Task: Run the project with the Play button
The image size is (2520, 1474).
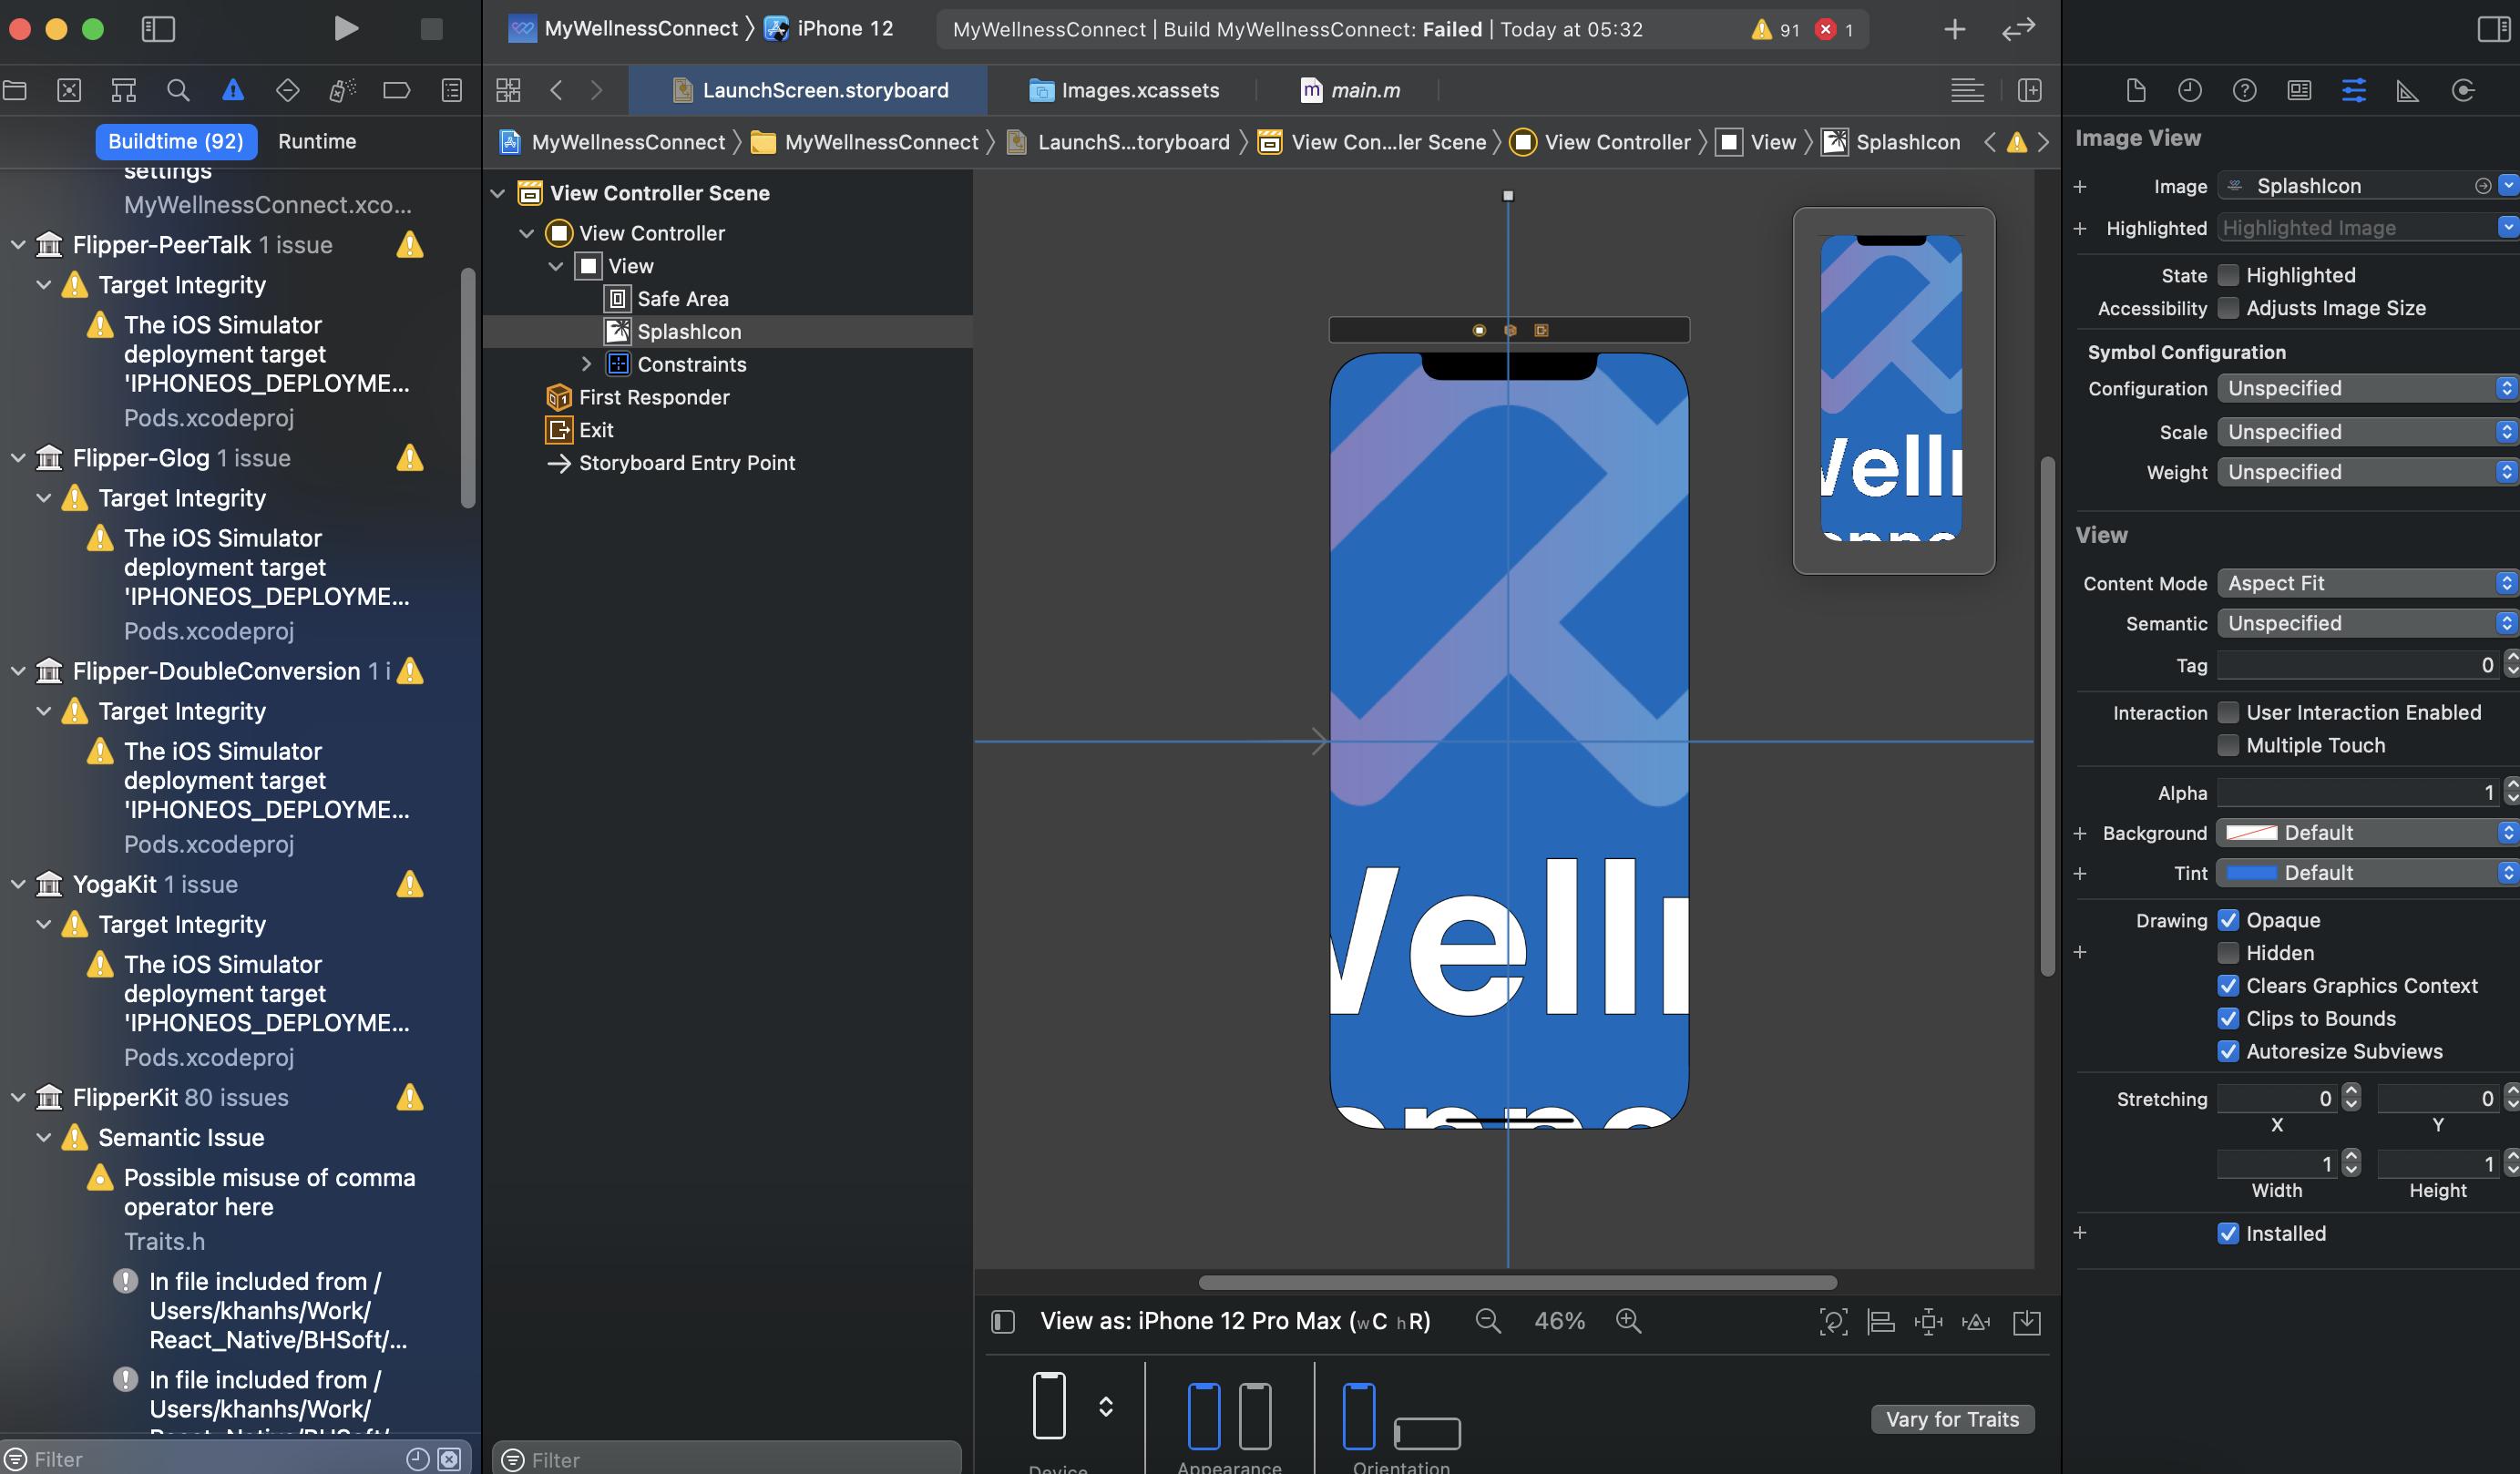Action: pyautogui.click(x=345, y=28)
